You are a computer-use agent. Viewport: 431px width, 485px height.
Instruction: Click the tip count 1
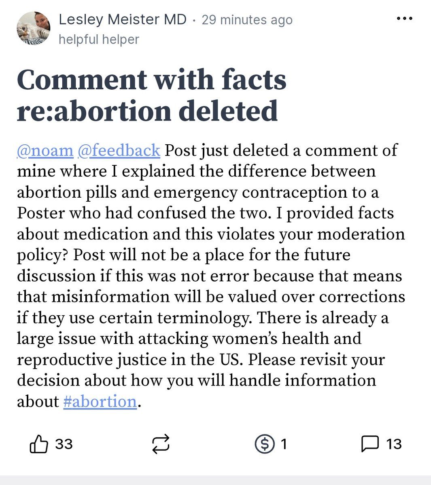(x=284, y=444)
